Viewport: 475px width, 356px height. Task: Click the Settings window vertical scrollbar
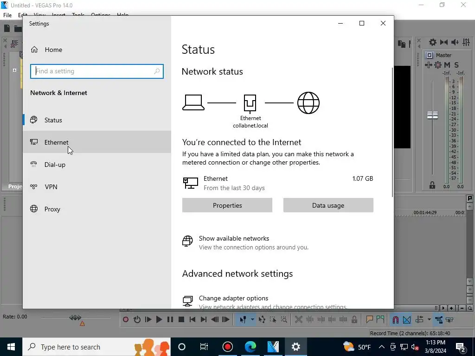coord(392,132)
